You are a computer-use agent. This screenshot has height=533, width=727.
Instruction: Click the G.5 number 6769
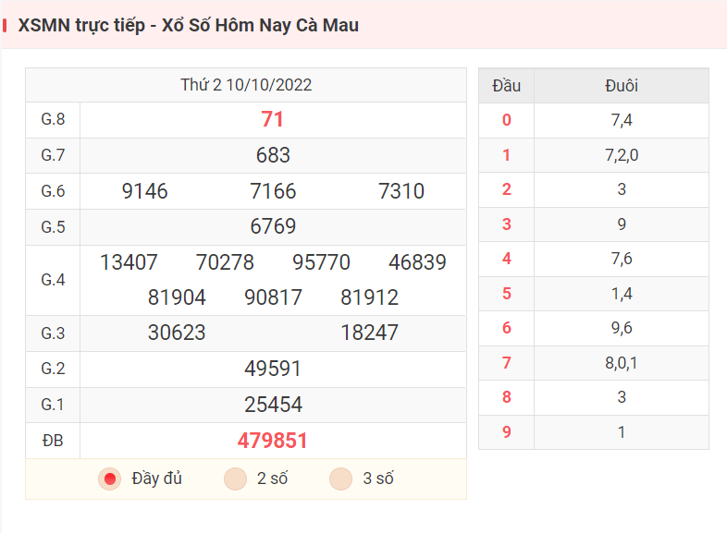coord(273,226)
